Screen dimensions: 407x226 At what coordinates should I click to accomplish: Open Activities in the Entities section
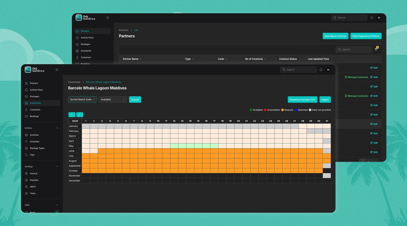(34, 135)
